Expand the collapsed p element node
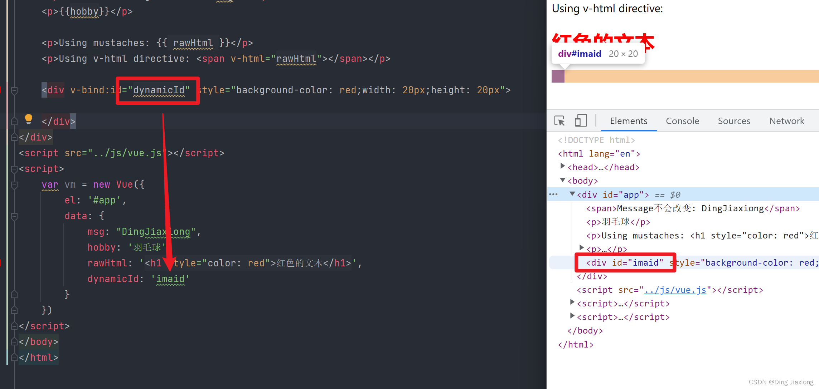The image size is (819, 389). (x=581, y=248)
